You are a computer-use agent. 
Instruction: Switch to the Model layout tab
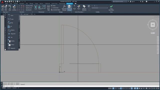click(x=4, y=88)
